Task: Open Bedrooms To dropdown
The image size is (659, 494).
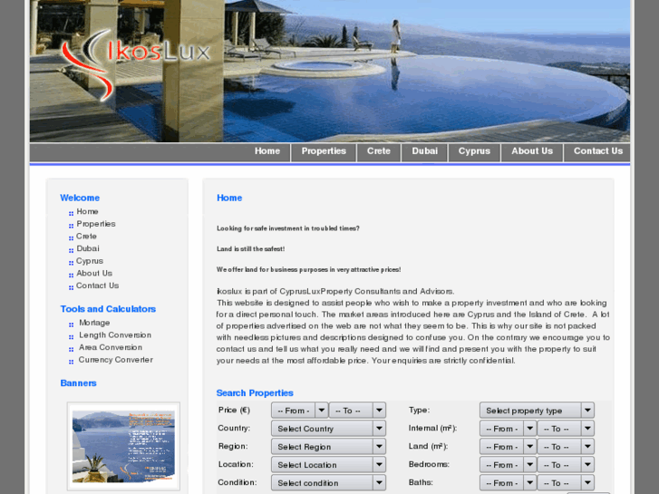Action: [566, 465]
